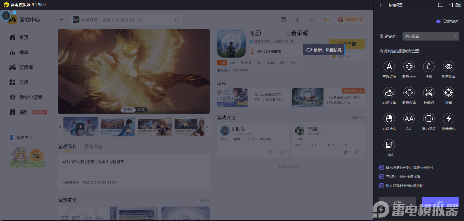Select the 观察视角 eye icon
The width and height of the screenshot is (464, 221).
tap(449, 67)
